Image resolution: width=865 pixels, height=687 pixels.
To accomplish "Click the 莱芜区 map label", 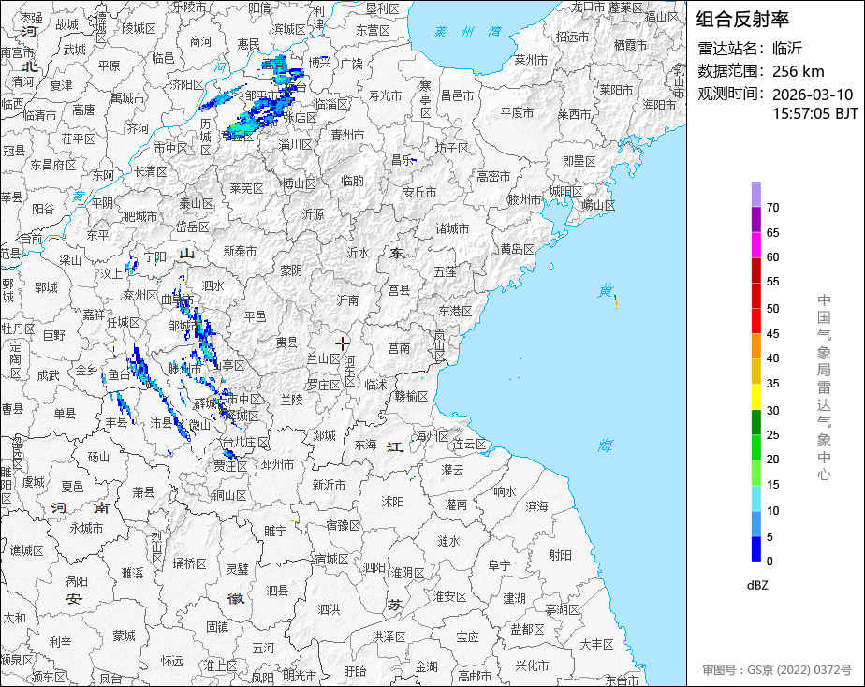I will [x=246, y=188].
